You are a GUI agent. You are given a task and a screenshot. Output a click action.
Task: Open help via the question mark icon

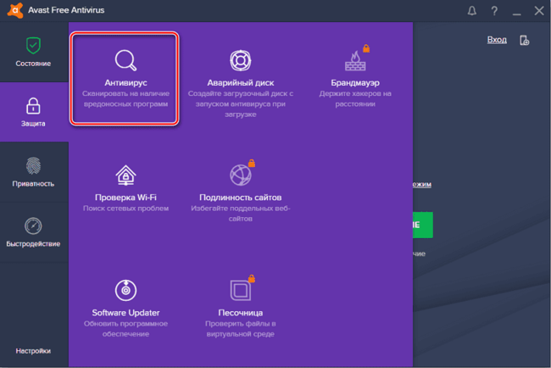(494, 11)
